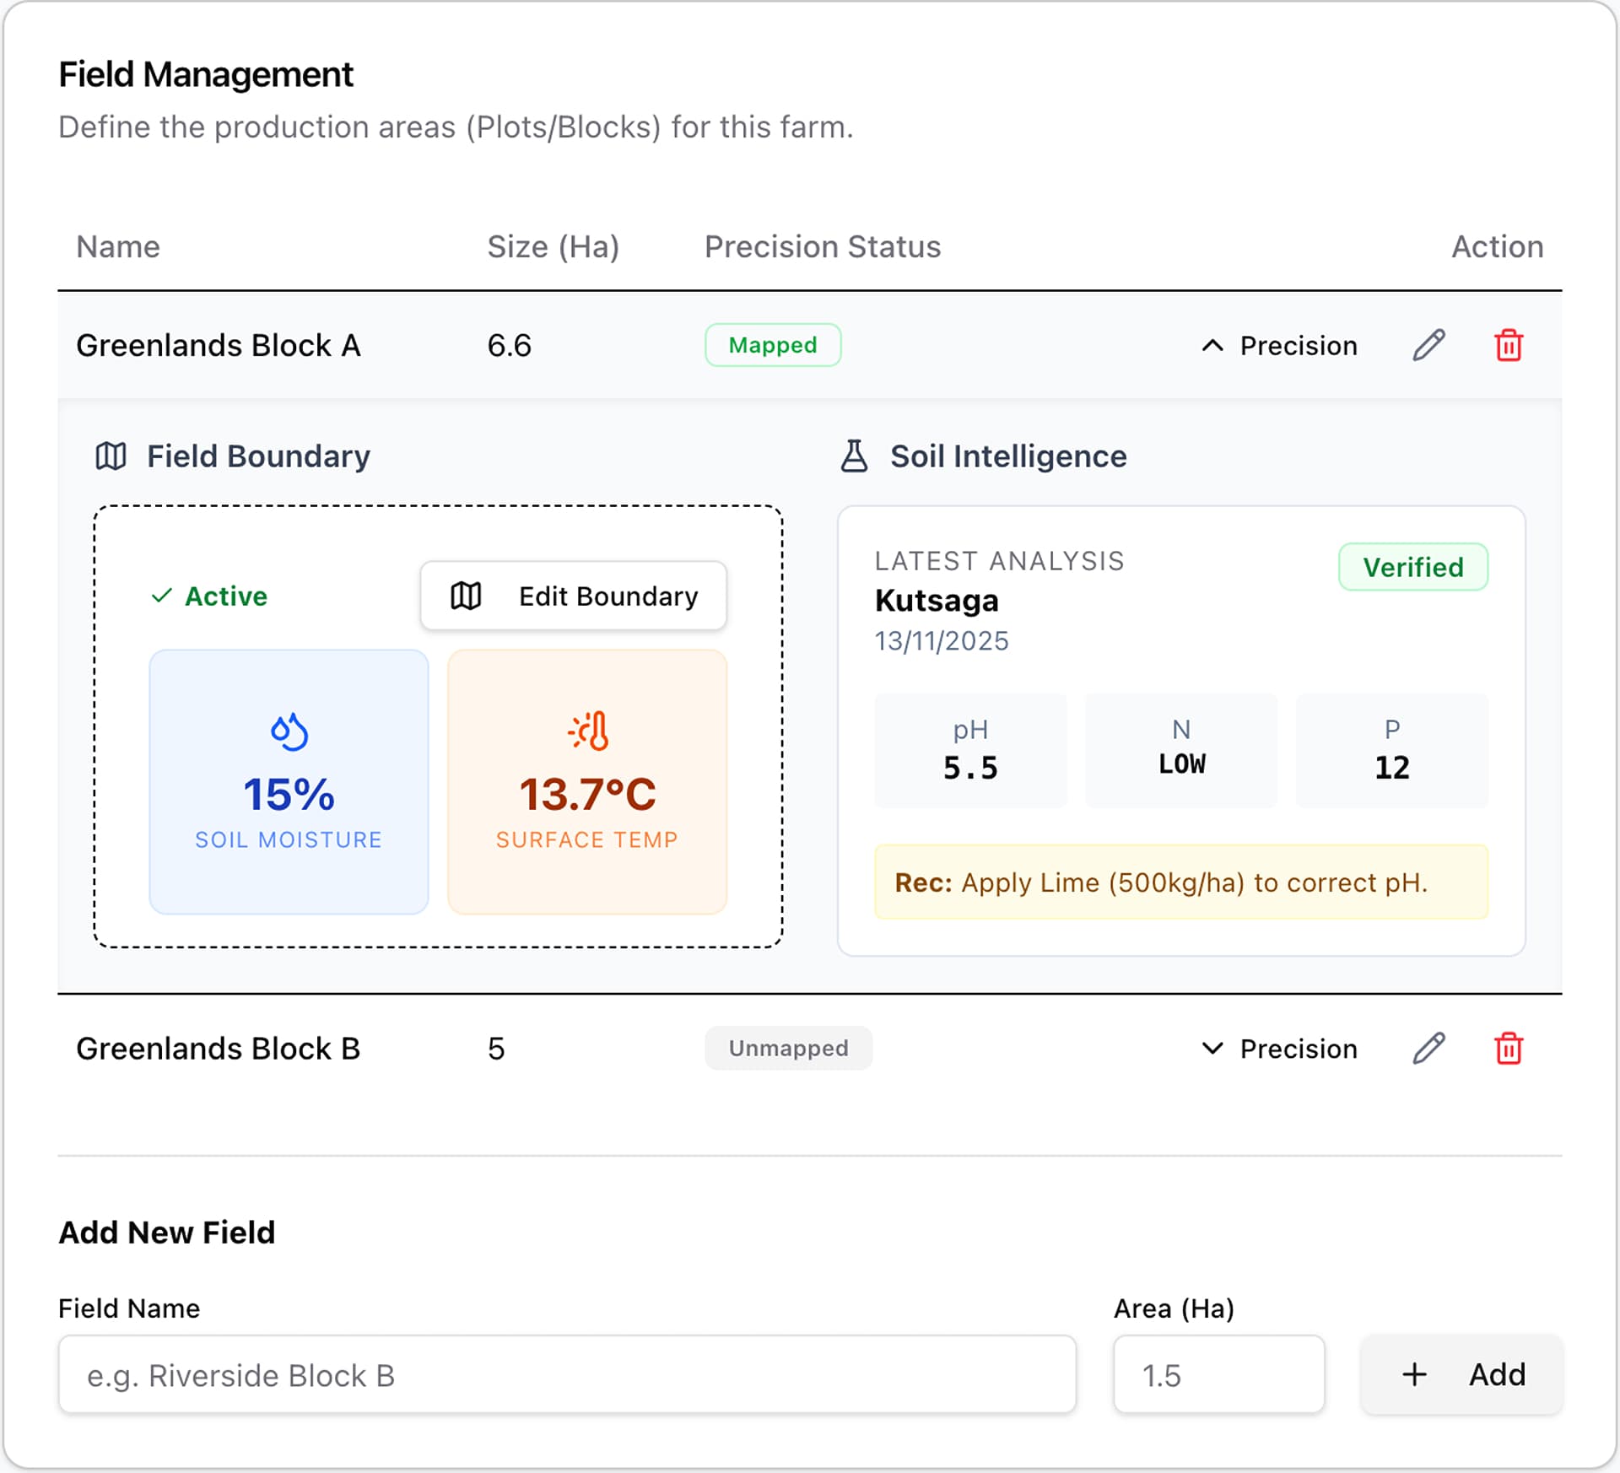Click the lime application recommendation banner
The image size is (1620, 1473).
(x=1181, y=882)
